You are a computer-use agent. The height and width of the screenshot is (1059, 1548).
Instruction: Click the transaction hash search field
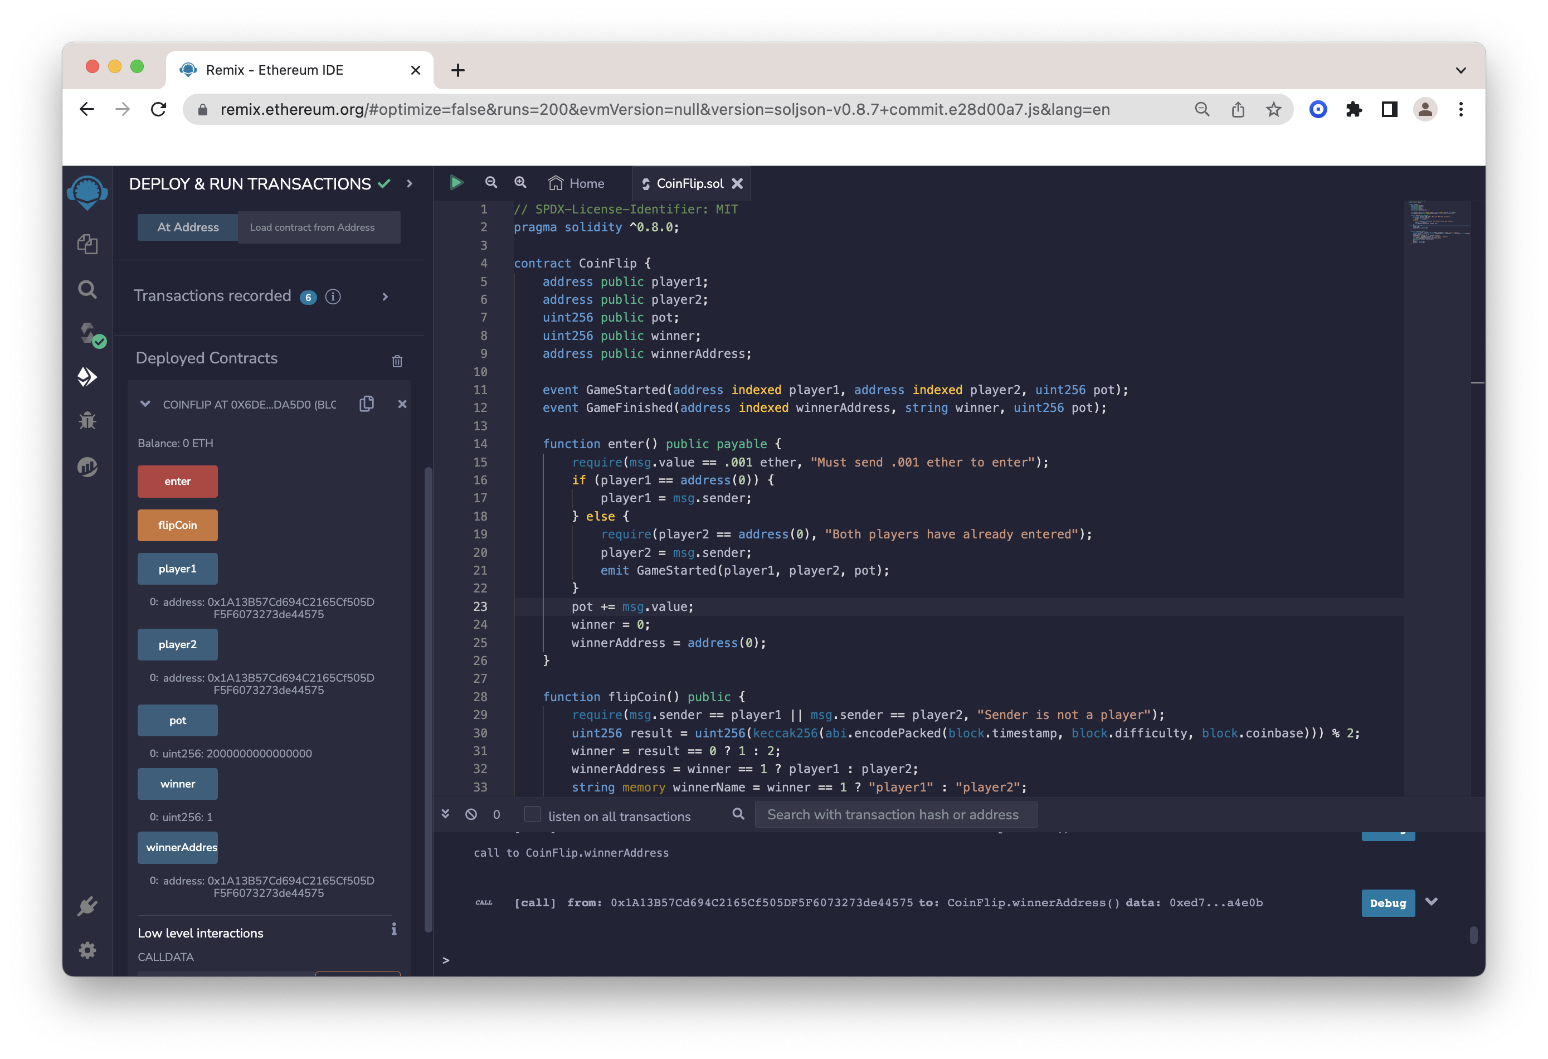pyautogui.click(x=895, y=814)
